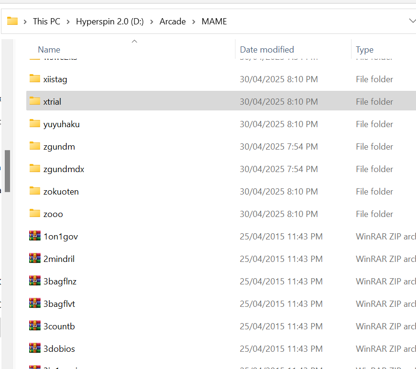This screenshot has width=416, height=369.
Task: Select the 3bagflnz file name
Action: point(60,282)
